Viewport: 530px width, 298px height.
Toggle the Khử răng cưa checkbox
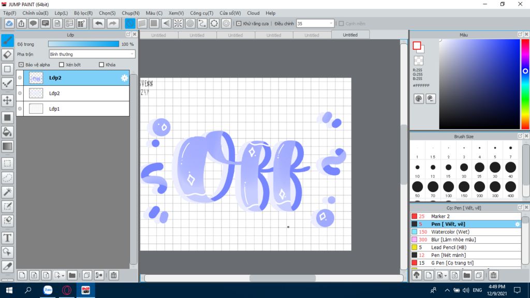239,24
